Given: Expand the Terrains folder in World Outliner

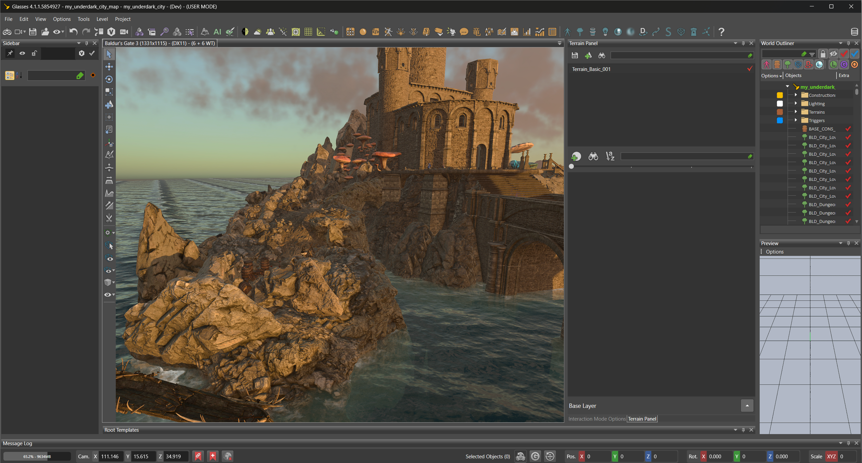Looking at the screenshot, I should pos(796,112).
